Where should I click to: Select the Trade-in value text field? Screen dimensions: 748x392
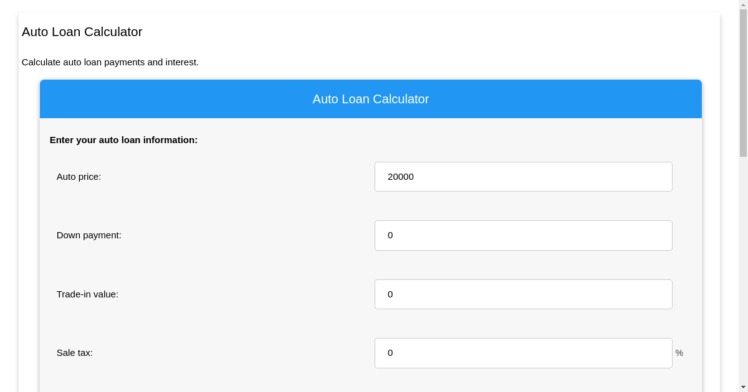(523, 294)
